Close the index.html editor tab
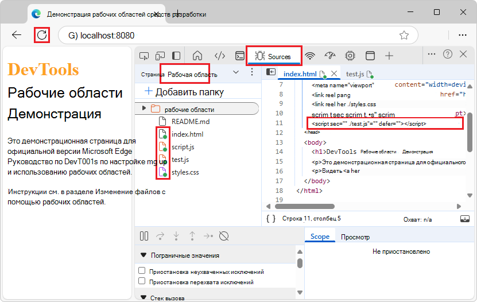 pos(334,73)
